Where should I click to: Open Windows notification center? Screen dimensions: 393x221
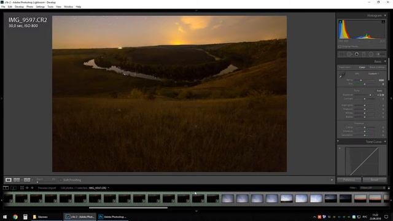click(x=386, y=217)
